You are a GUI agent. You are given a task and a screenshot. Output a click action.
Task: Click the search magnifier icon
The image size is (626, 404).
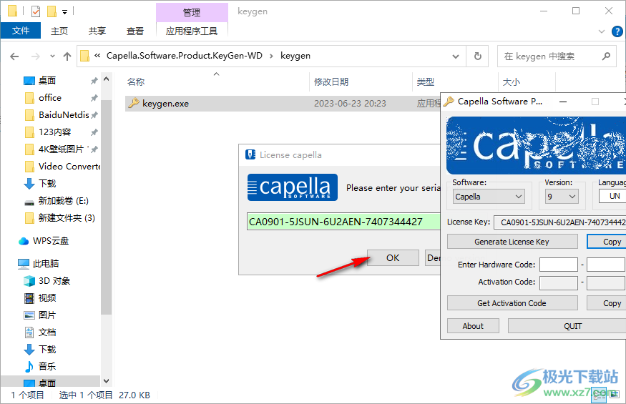pyautogui.click(x=606, y=56)
